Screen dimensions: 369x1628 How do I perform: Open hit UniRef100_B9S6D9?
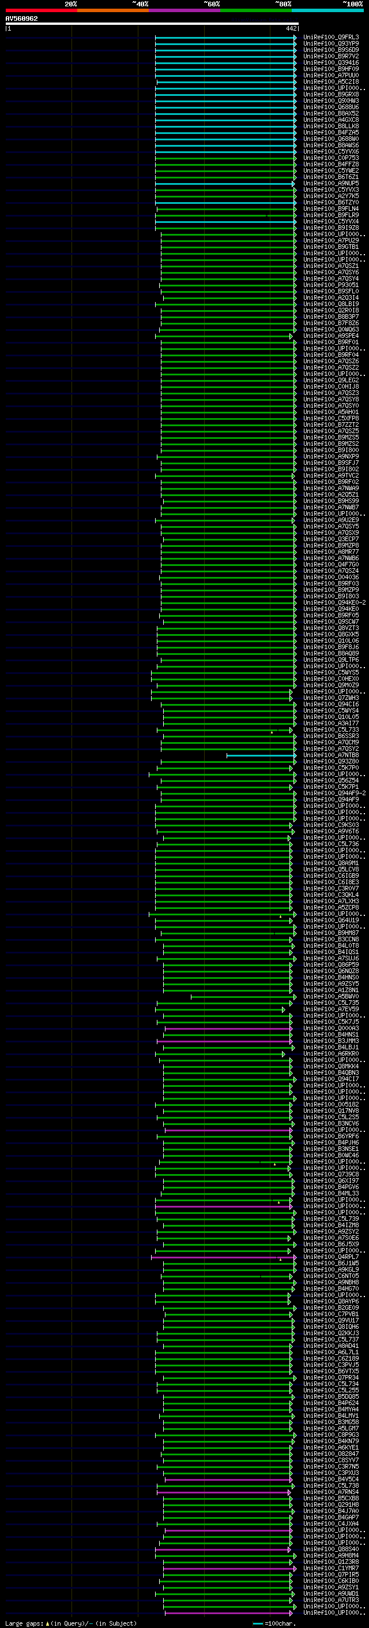331,50
